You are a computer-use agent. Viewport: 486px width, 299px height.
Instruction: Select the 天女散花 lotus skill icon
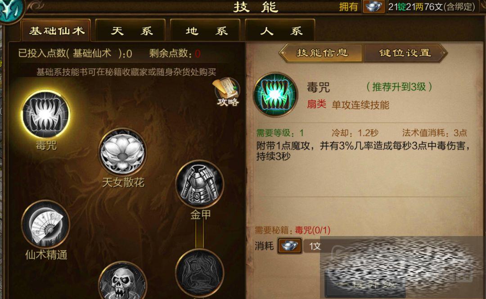(x=122, y=152)
